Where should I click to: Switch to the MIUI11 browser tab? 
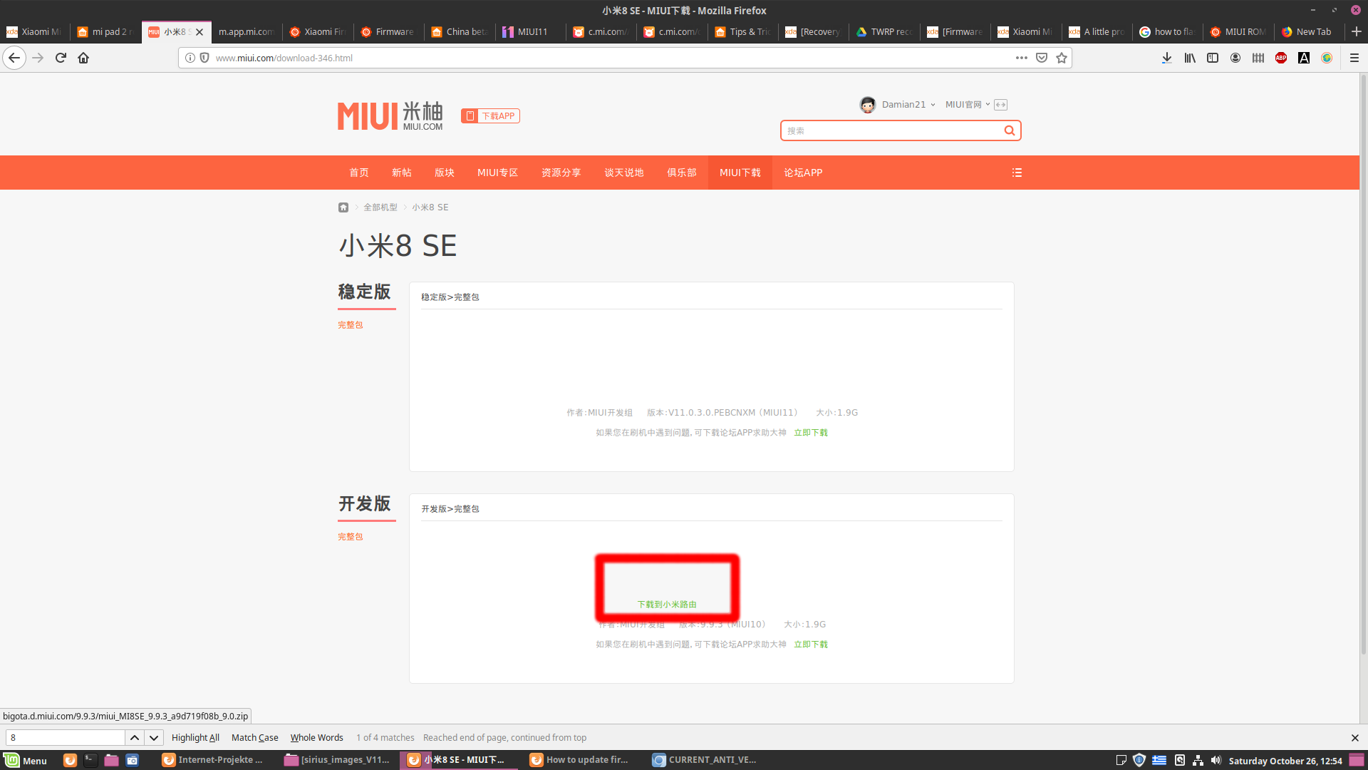tap(532, 32)
